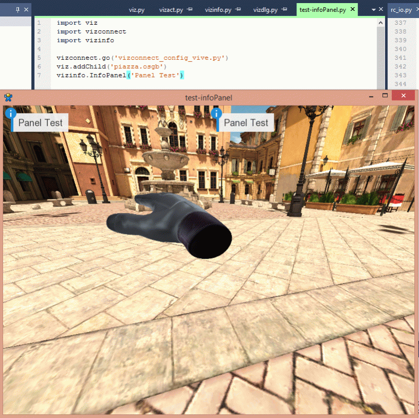Click the editor scrollbar up arrow
419x418 pixels.
381,23
